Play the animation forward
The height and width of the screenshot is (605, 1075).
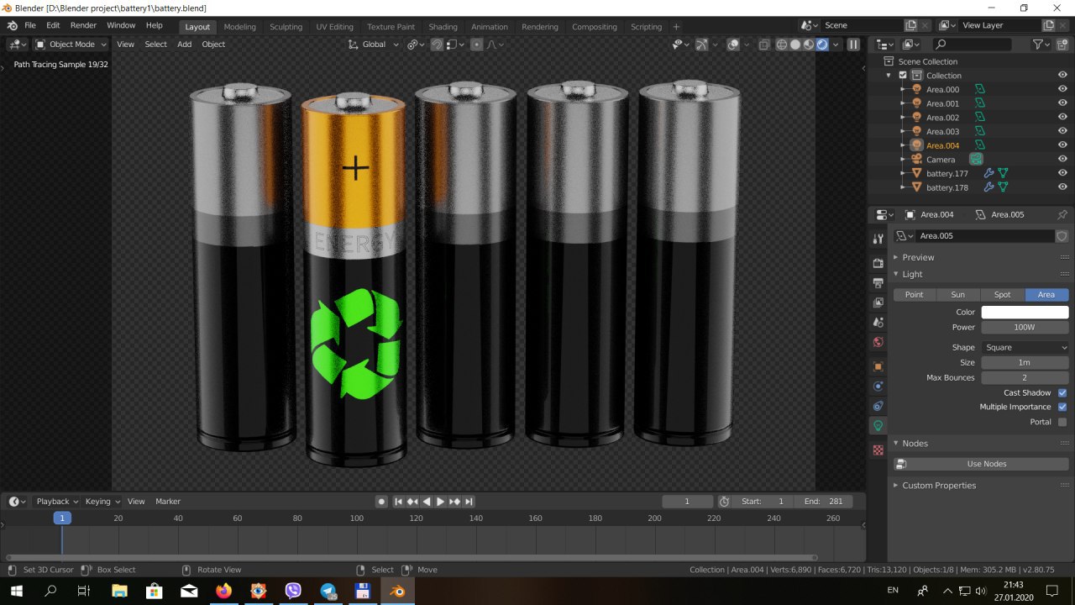tap(440, 502)
